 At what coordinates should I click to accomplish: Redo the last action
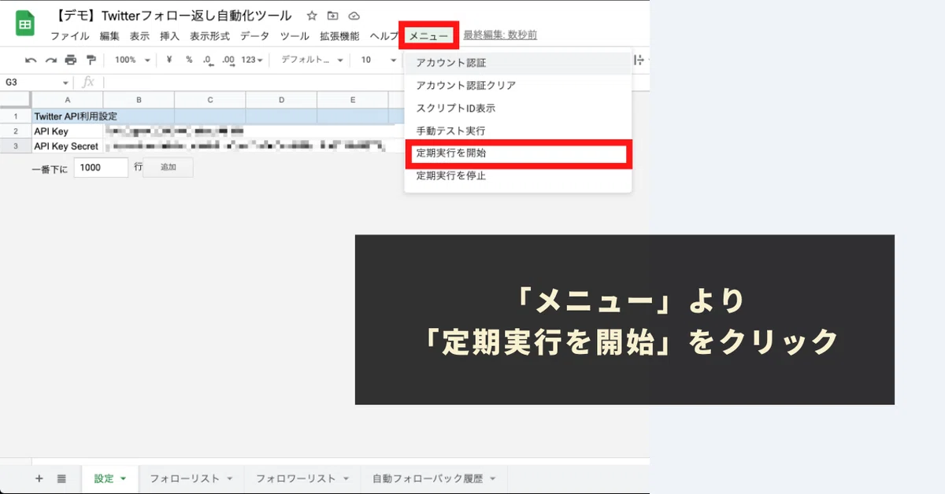point(50,60)
